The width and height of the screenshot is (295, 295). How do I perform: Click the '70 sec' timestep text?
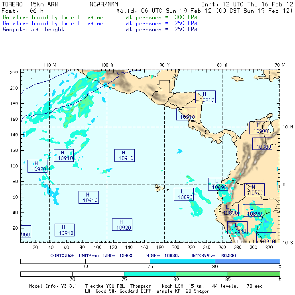click(x=255, y=286)
